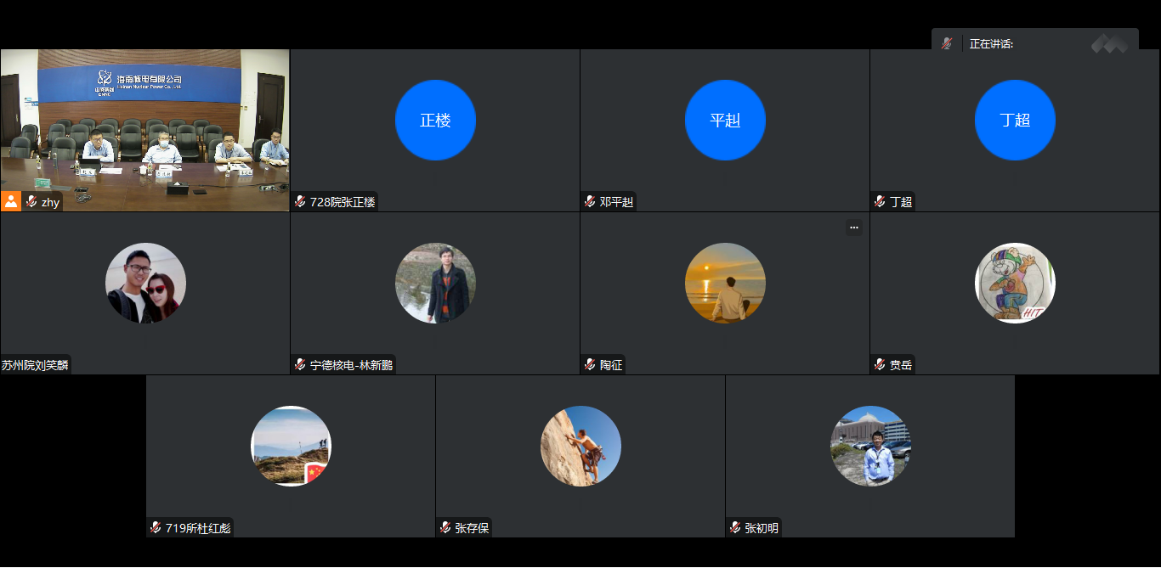Select the 苏州院刘笑麟 name label
The width and height of the screenshot is (1161, 568).
(35, 365)
